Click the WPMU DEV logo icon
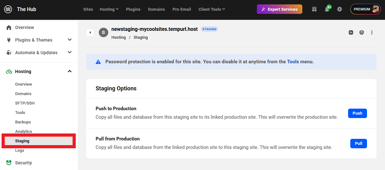The height and width of the screenshot is (170, 385). pyautogui.click(x=8, y=9)
